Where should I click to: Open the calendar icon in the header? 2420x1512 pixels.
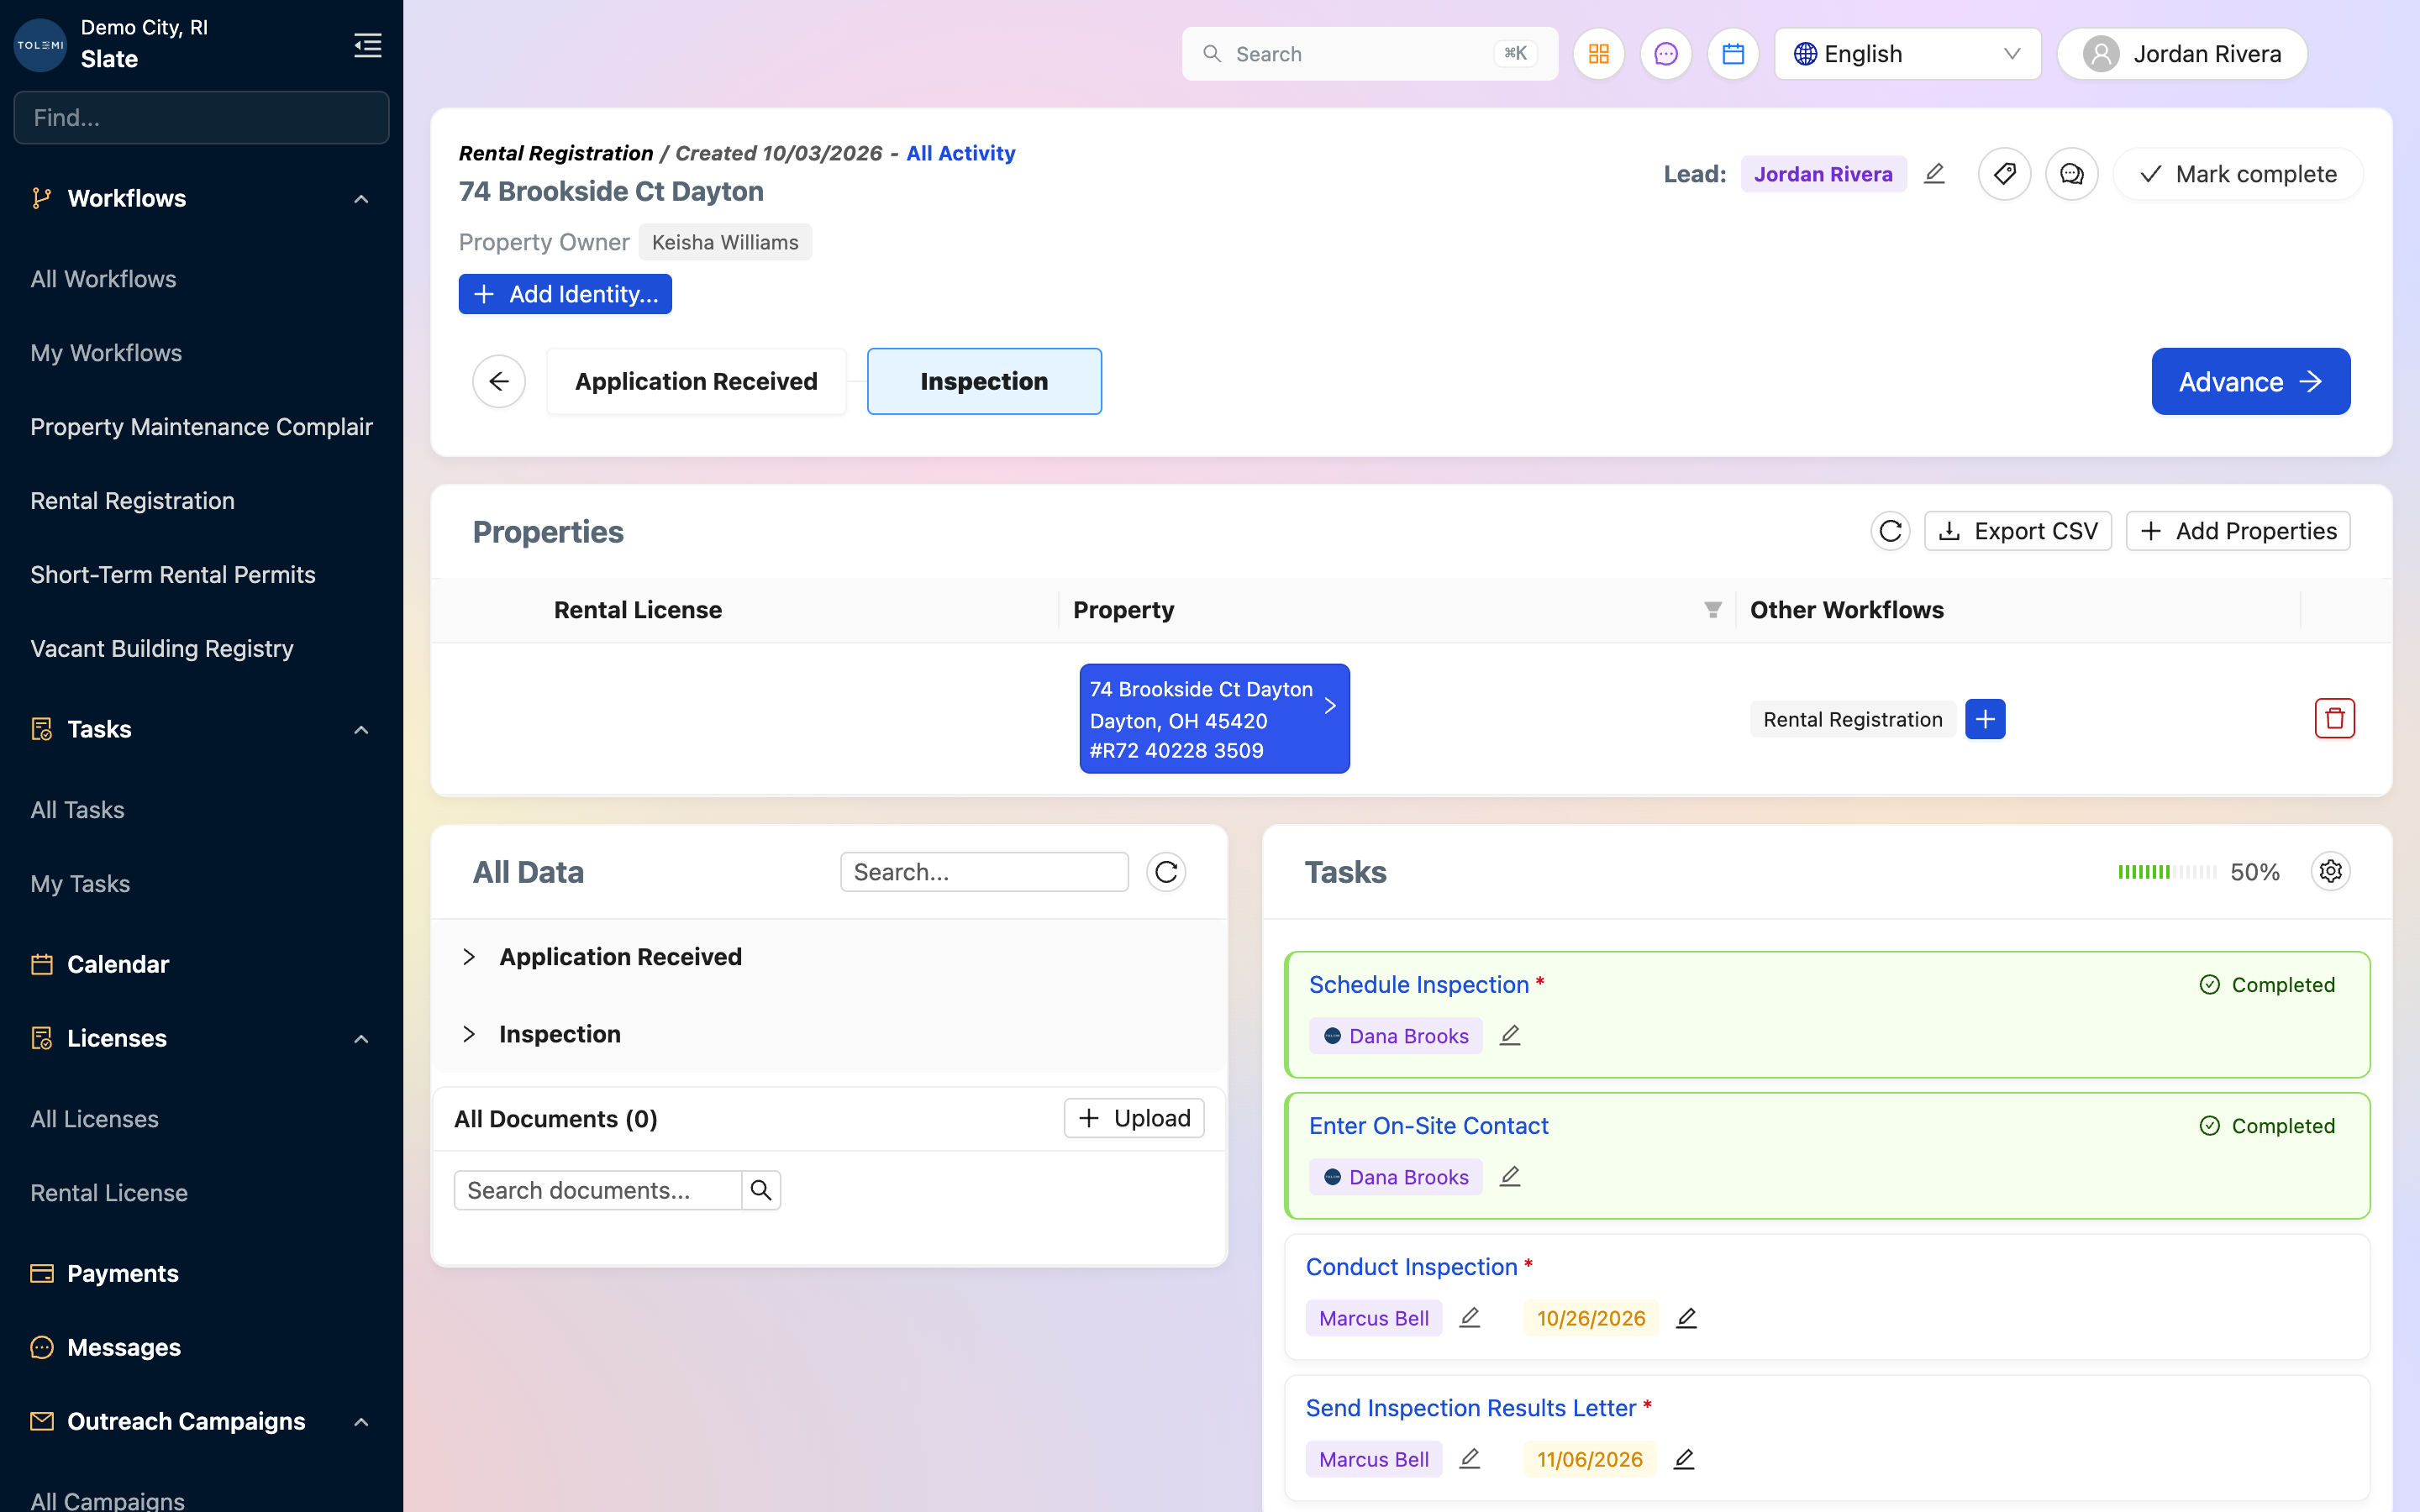point(1732,54)
